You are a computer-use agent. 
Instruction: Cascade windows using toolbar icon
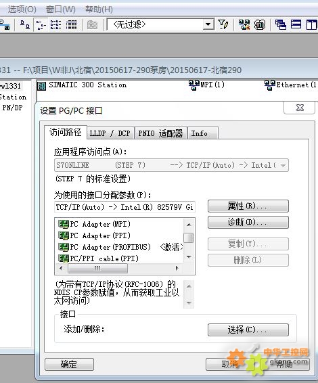[x=280, y=24]
